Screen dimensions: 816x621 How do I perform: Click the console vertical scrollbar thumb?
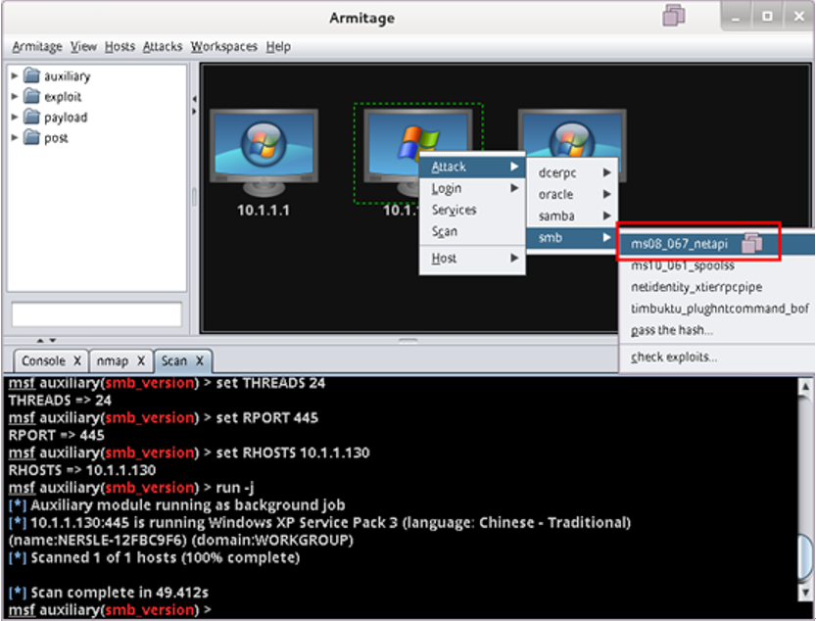[x=805, y=556]
